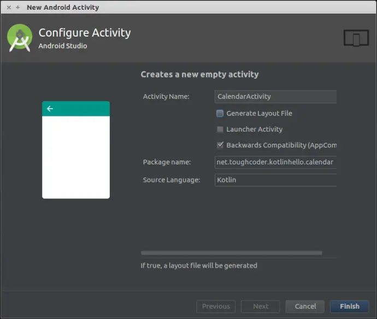The width and height of the screenshot is (377, 319).
Task: Uncheck Backwards Compatibility (AppCompat) checkbox
Action: pos(220,145)
